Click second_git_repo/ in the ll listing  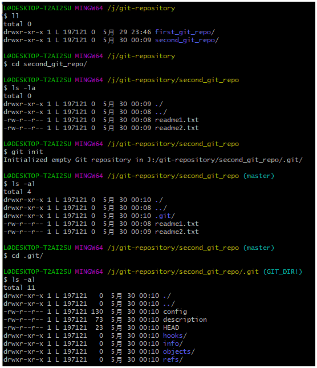click(x=187, y=40)
